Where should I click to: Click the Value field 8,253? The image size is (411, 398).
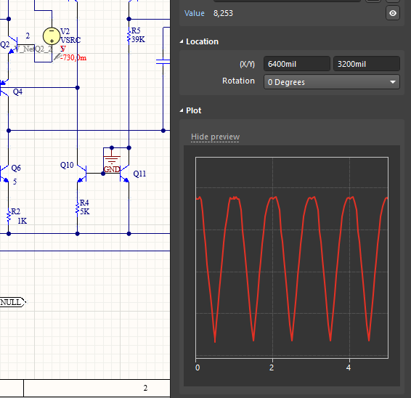tap(223, 13)
